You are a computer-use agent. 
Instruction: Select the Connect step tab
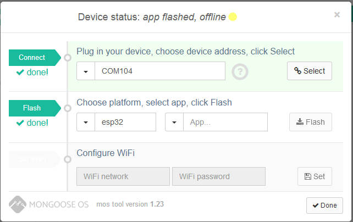[32, 57]
